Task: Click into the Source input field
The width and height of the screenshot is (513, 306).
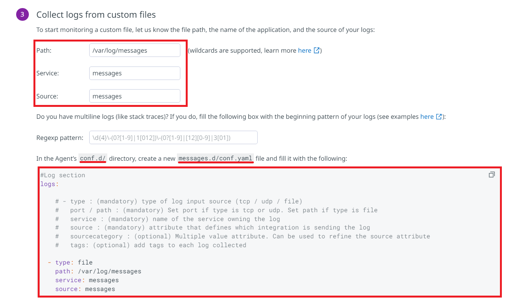Action: [135, 96]
